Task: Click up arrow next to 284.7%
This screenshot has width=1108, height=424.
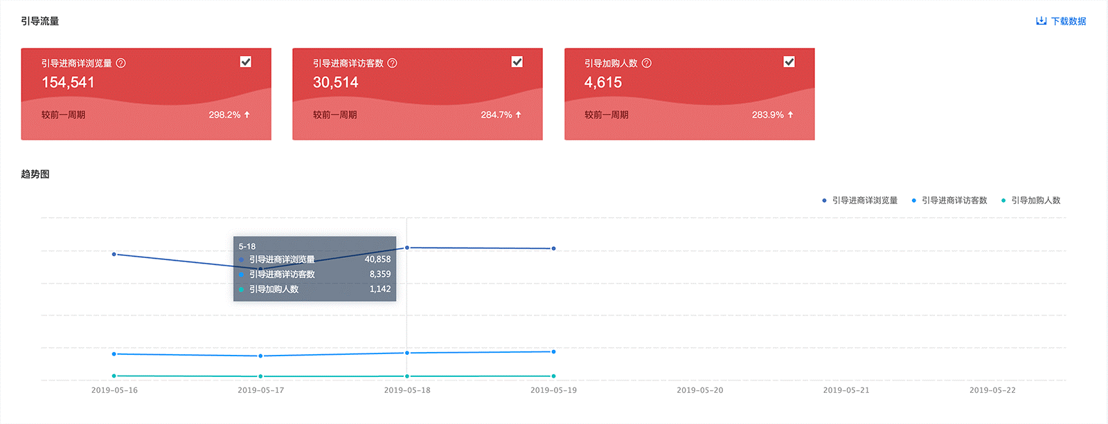Action: pyautogui.click(x=519, y=115)
